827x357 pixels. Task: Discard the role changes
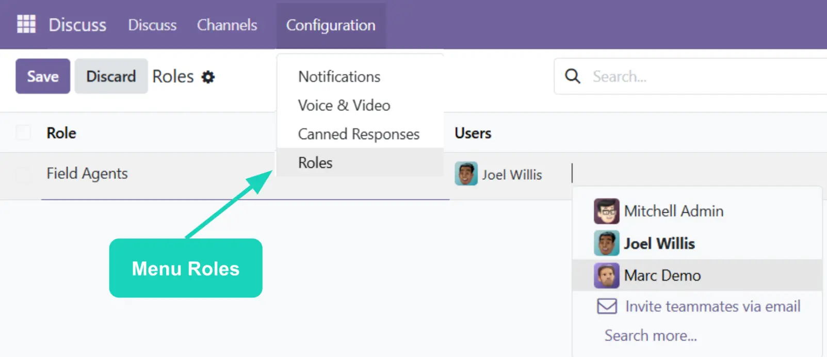[111, 76]
